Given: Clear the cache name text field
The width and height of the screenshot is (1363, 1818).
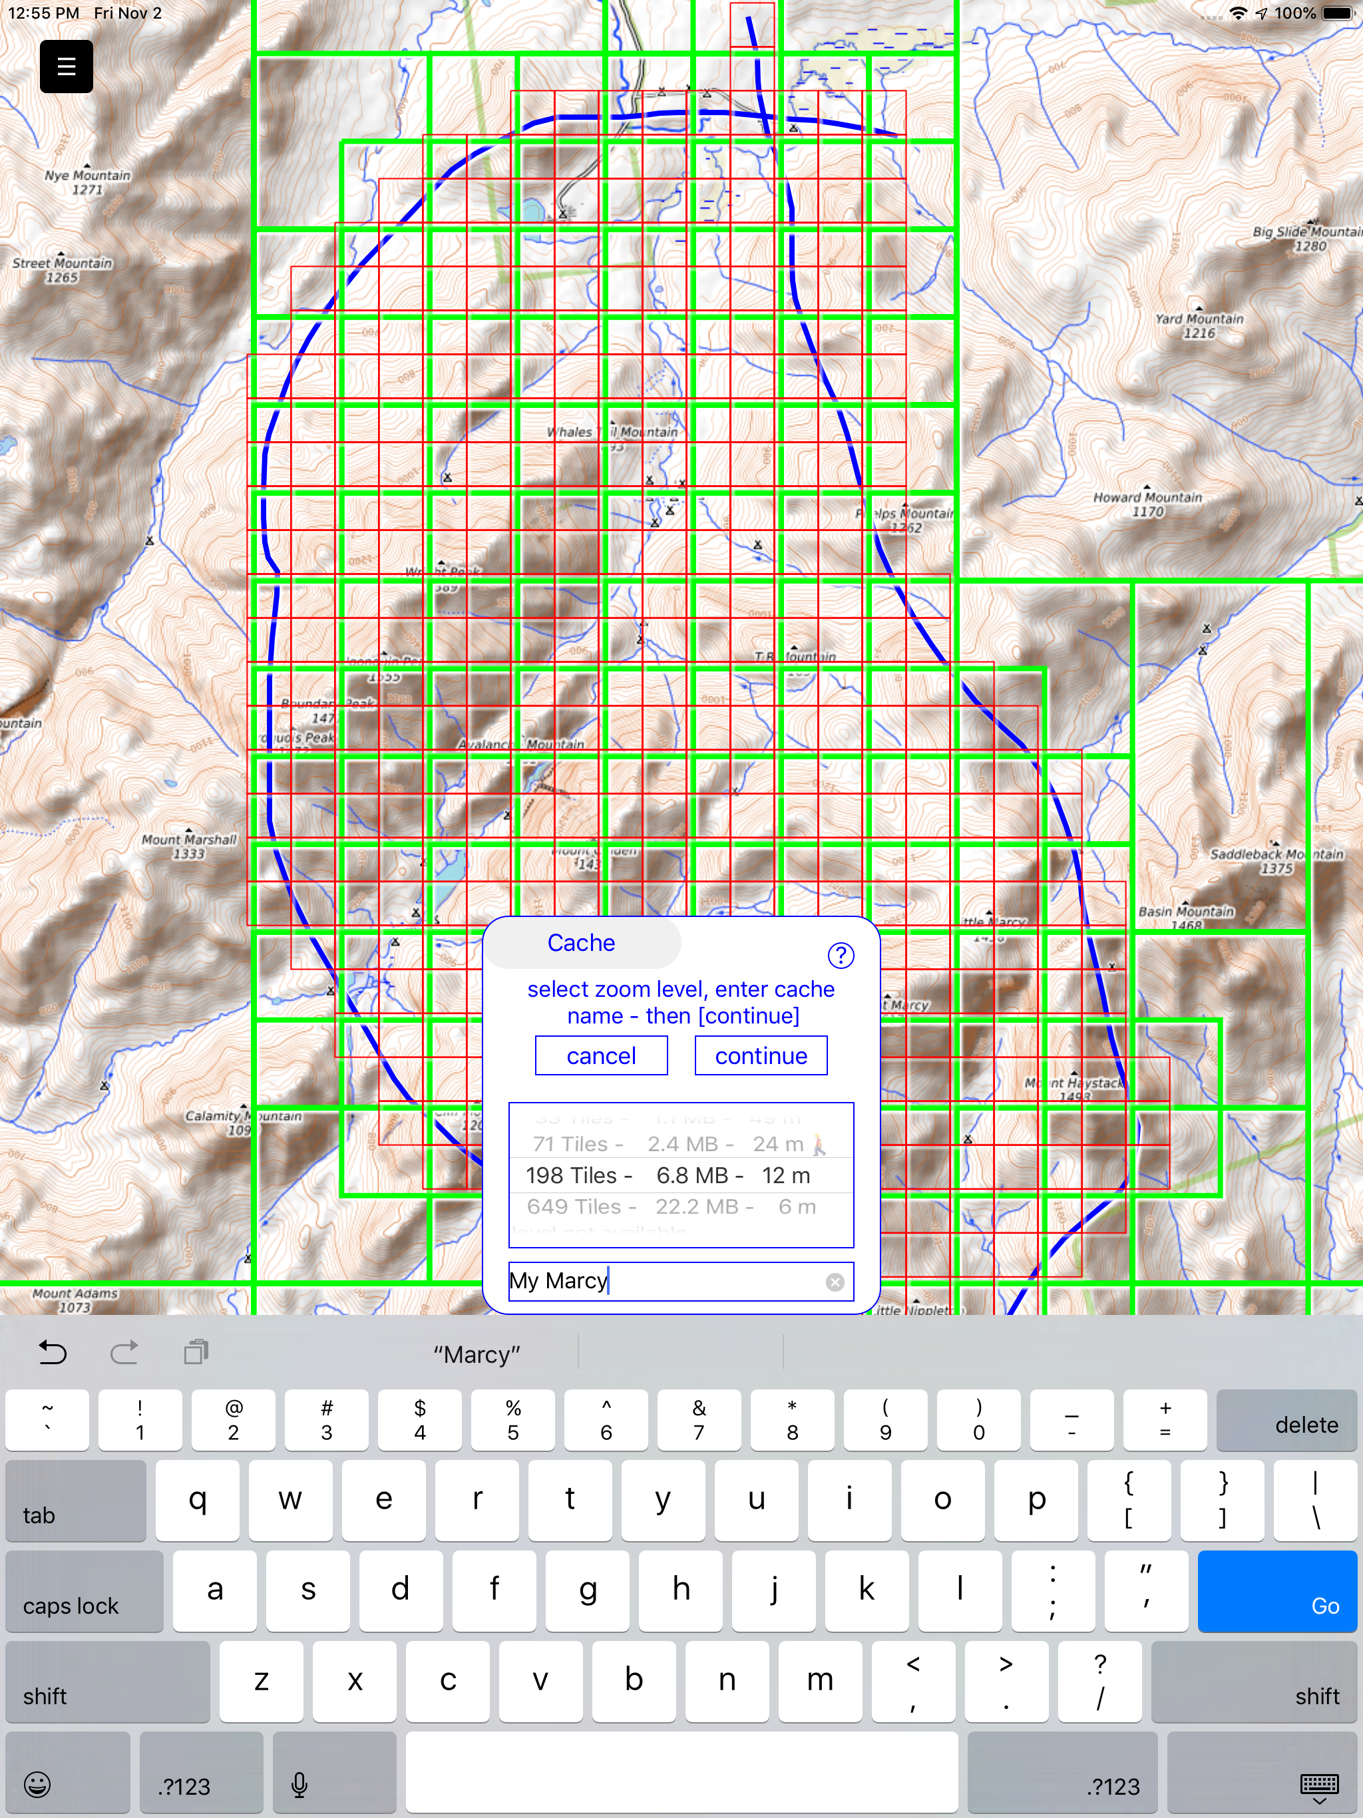Looking at the screenshot, I should click(835, 1282).
